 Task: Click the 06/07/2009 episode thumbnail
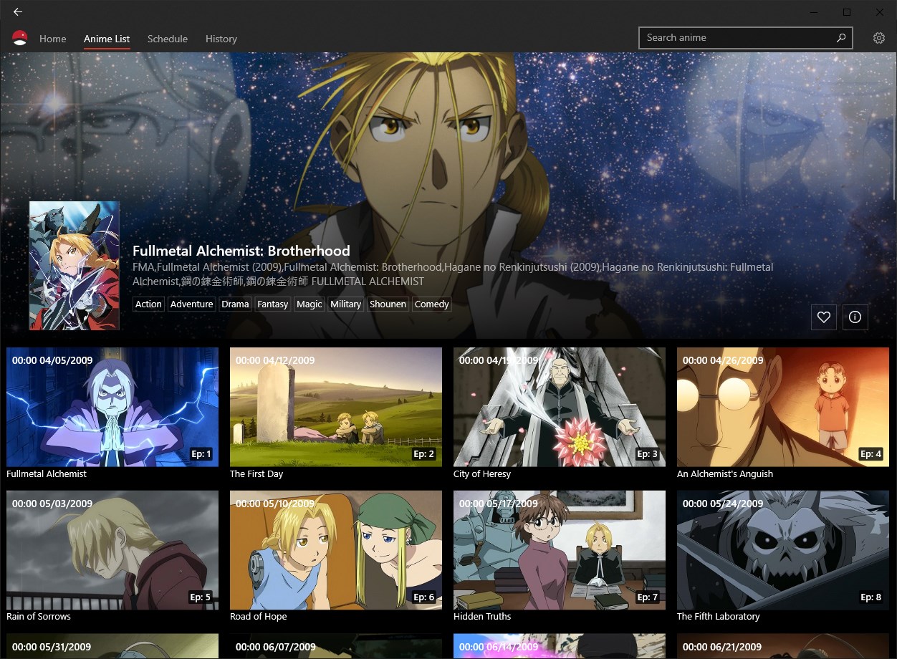pos(336,646)
